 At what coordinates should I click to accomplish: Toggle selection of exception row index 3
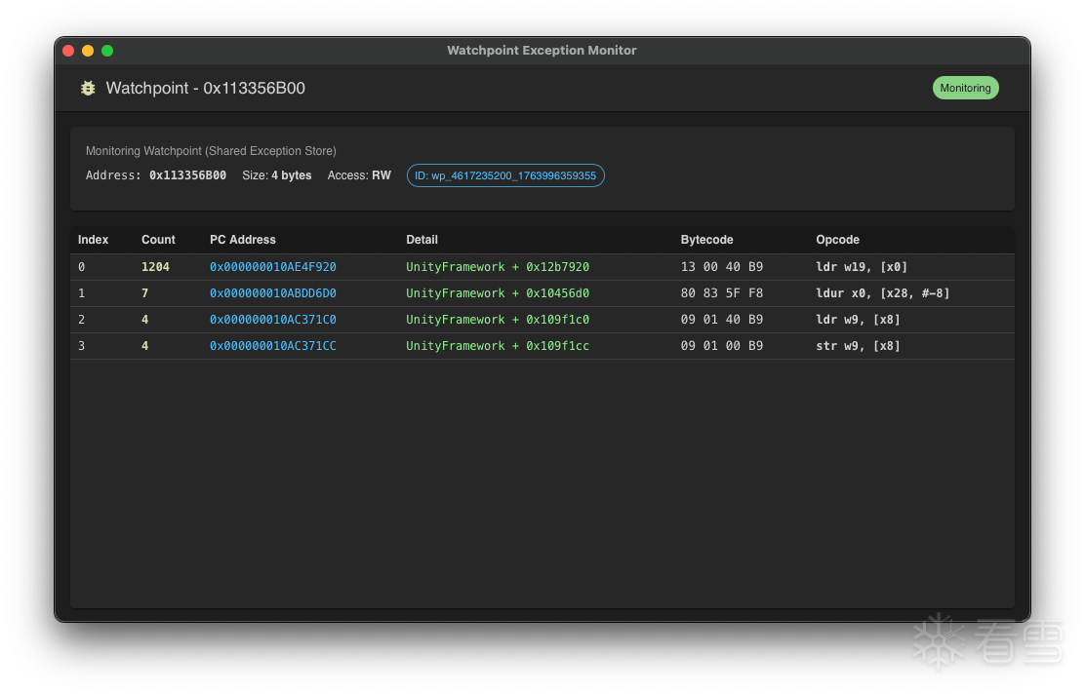[390, 345]
